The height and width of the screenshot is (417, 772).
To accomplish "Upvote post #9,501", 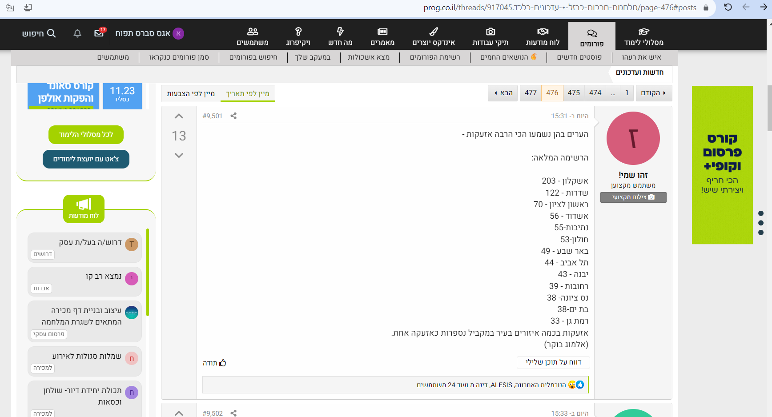I will (x=179, y=116).
